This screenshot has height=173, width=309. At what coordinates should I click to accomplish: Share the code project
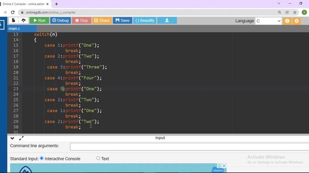(102, 20)
